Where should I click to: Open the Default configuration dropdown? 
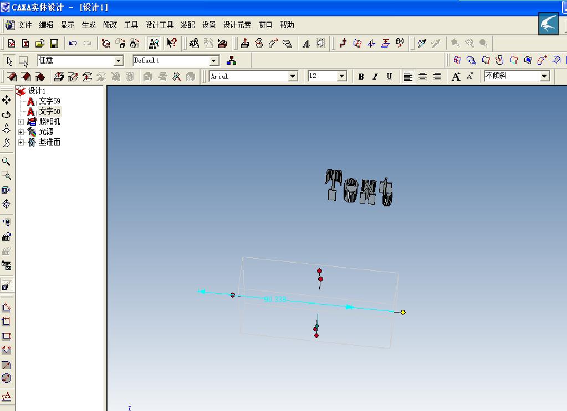pos(214,61)
